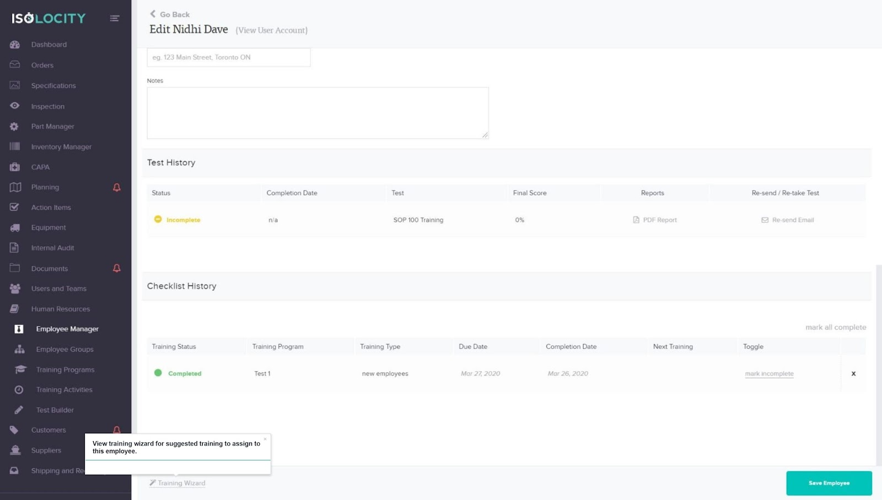Click the Action Items checkmark icon

pyautogui.click(x=15, y=207)
